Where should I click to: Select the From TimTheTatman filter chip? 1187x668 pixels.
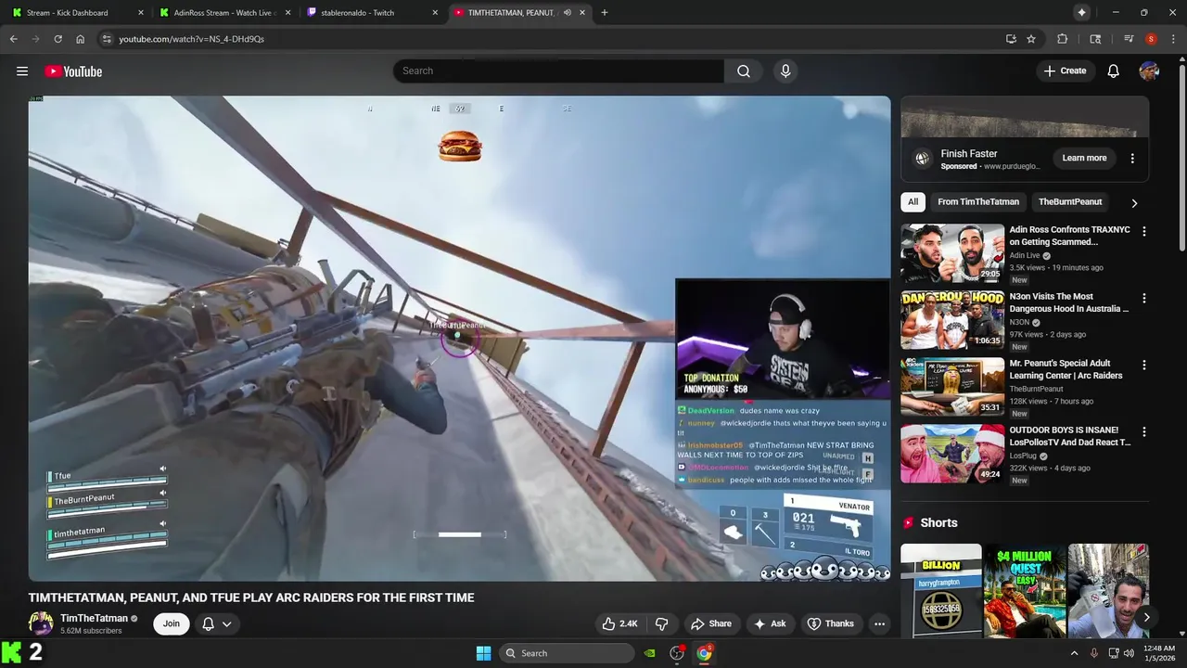pyautogui.click(x=977, y=202)
